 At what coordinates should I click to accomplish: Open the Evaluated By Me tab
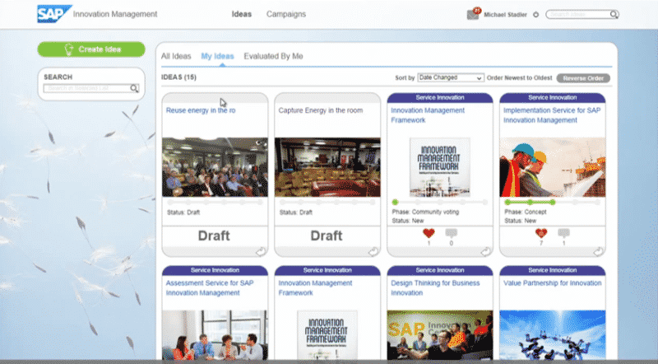coord(273,56)
